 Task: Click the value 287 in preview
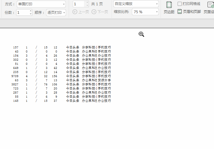click(x=16, y=92)
